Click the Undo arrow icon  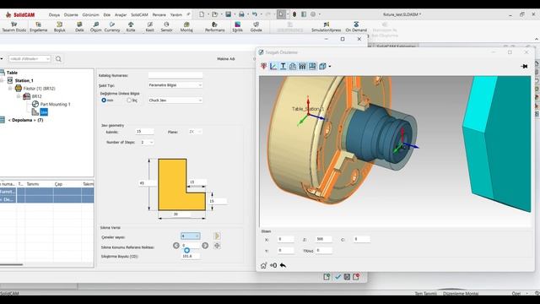tap(255, 14)
